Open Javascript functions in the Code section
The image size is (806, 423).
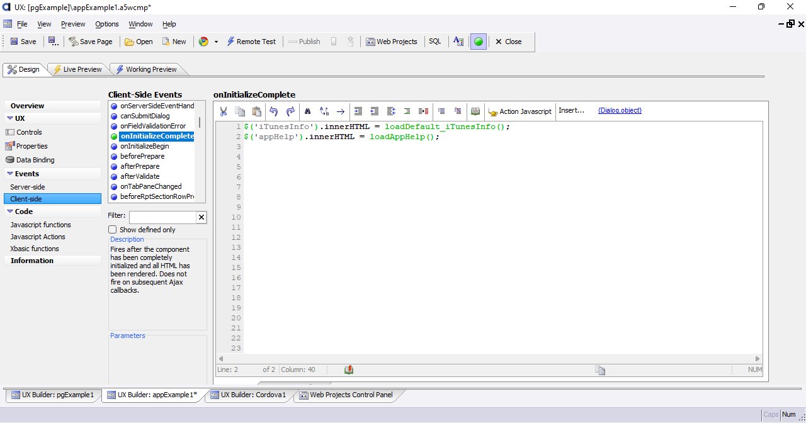pyautogui.click(x=40, y=225)
